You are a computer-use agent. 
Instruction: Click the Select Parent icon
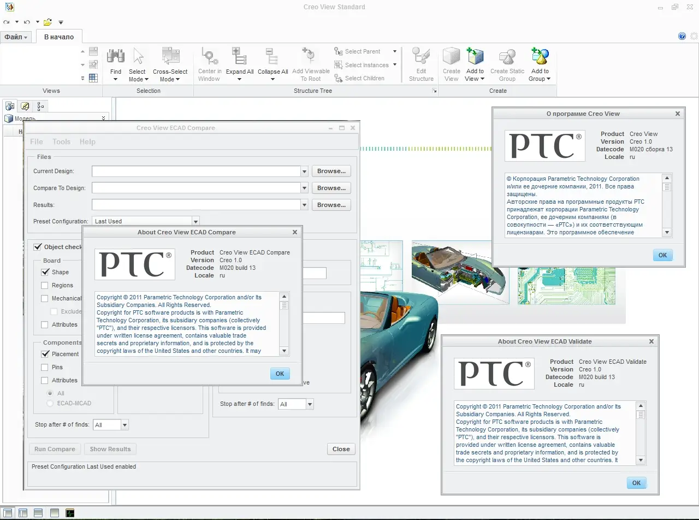(x=339, y=51)
